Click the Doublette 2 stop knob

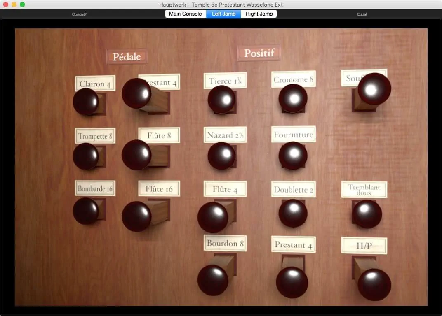(x=293, y=213)
